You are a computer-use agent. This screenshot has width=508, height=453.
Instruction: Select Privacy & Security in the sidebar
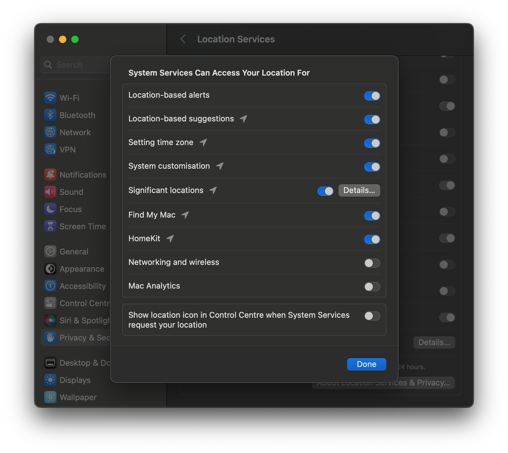pyautogui.click(x=75, y=337)
